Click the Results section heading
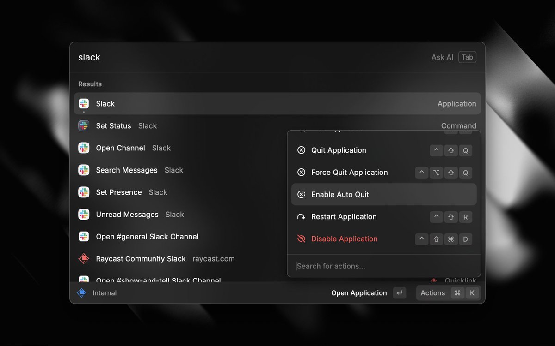 click(x=90, y=84)
